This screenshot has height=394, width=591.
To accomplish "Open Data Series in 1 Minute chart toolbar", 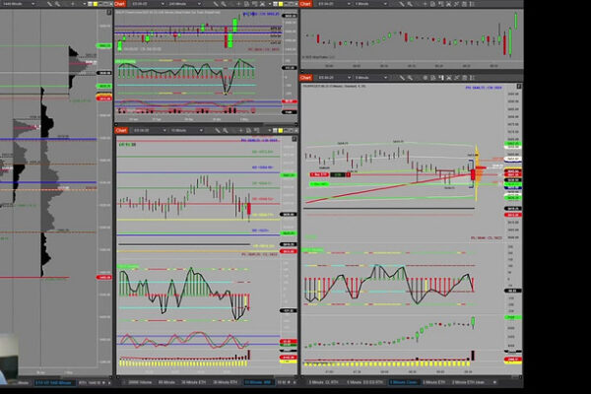I will (x=448, y=4).
